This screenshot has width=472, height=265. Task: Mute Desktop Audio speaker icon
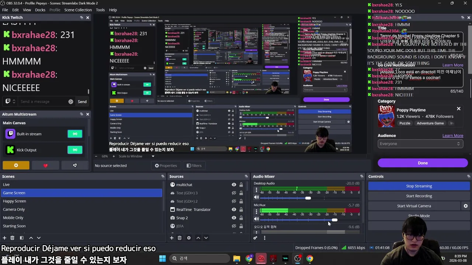click(x=256, y=198)
